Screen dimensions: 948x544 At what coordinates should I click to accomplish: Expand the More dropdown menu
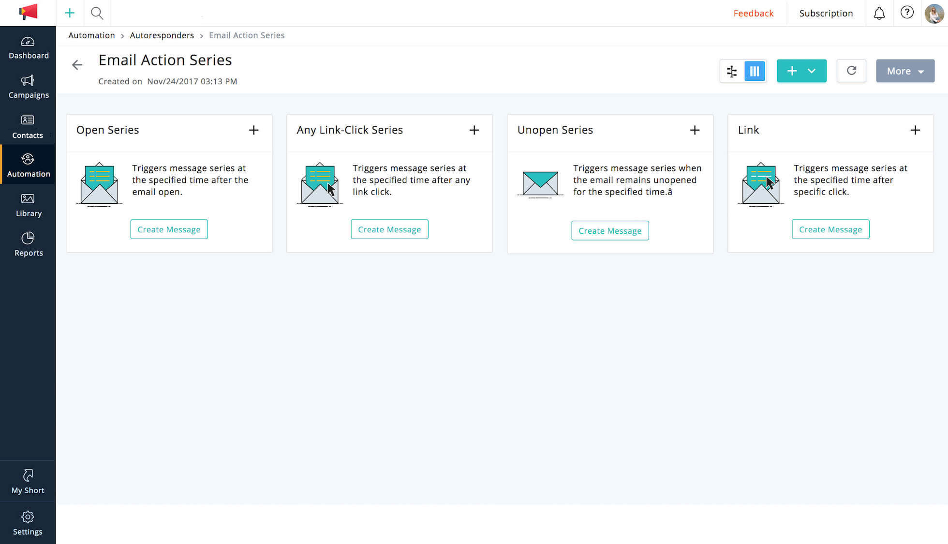click(905, 71)
